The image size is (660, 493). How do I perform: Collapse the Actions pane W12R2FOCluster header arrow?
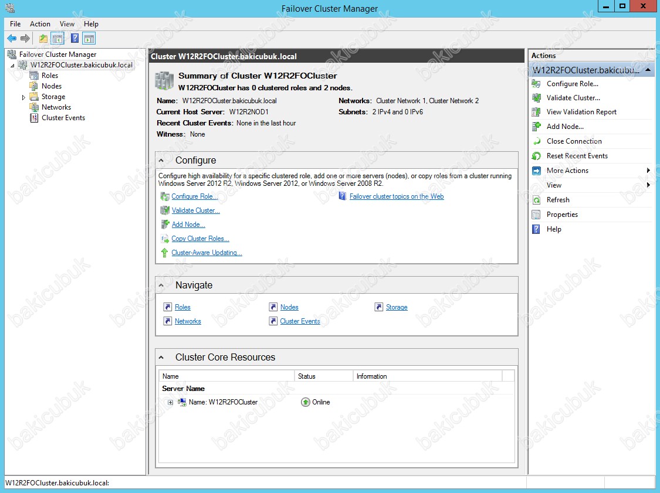(x=648, y=70)
